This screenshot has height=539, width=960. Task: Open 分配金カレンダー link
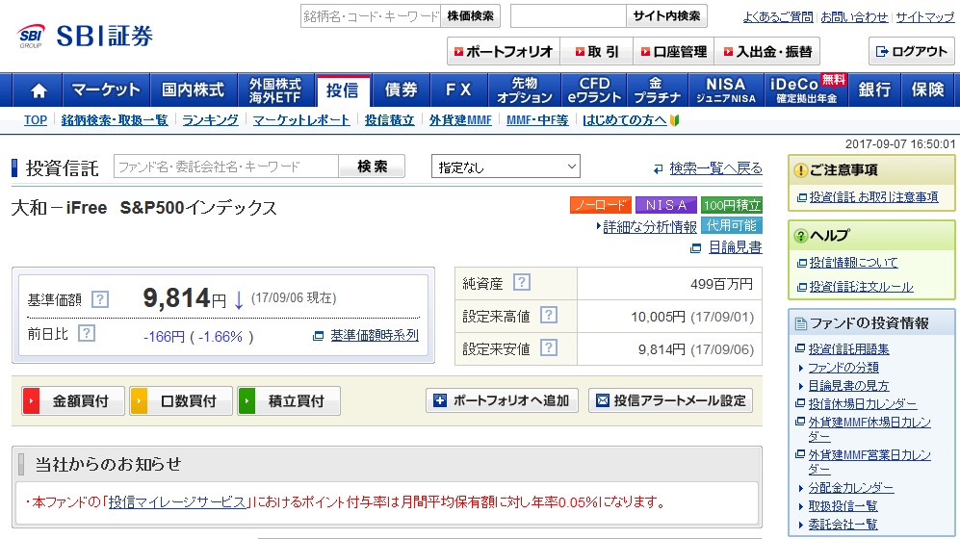[x=850, y=488]
